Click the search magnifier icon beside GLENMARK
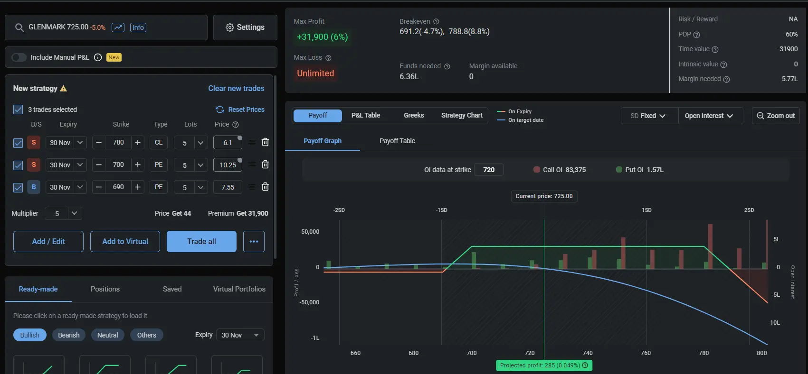Image resolution: width=808 pixels, height=374 pixels. click(19, 27)
